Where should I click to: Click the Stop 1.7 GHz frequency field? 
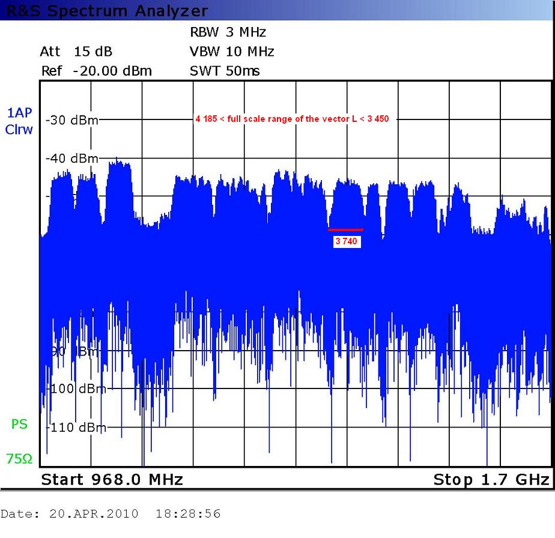tap(491, 480)
